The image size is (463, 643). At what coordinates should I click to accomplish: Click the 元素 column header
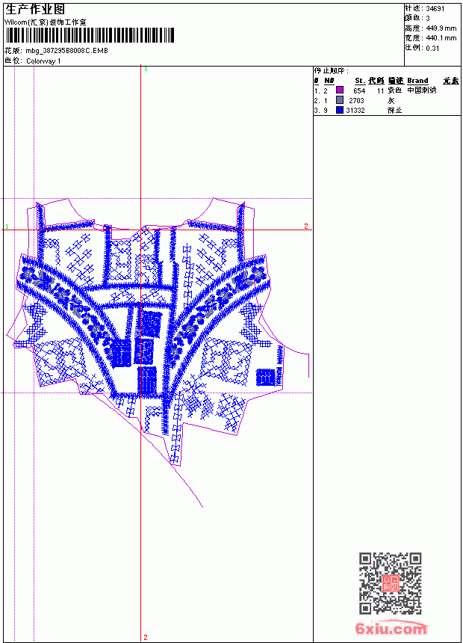(451, 81)
